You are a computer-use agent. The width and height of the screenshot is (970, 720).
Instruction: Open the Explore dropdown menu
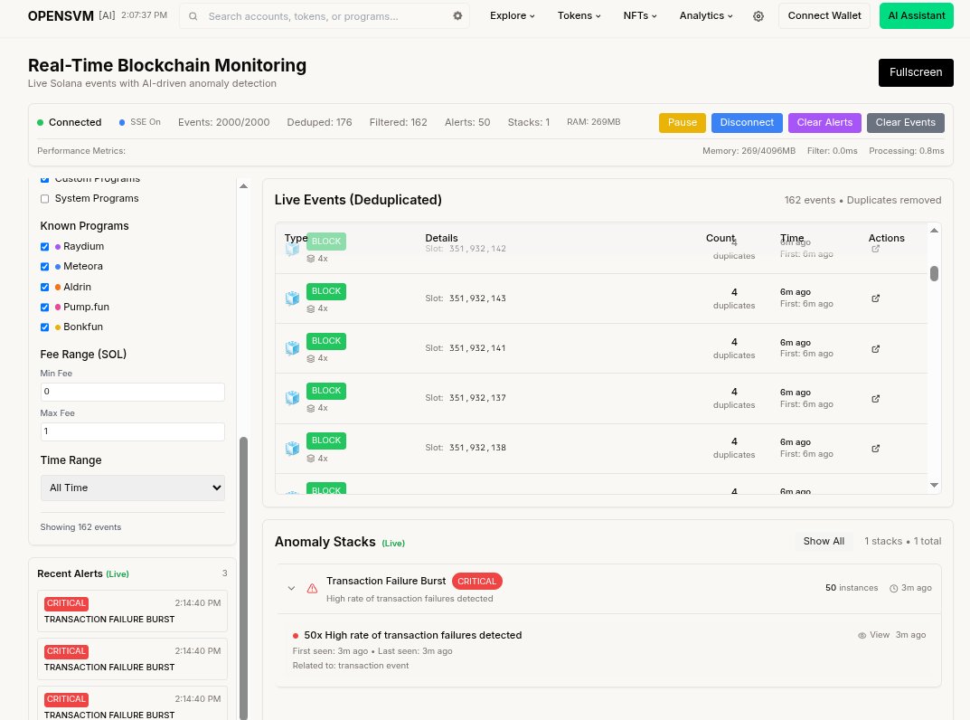click(512, 15)
